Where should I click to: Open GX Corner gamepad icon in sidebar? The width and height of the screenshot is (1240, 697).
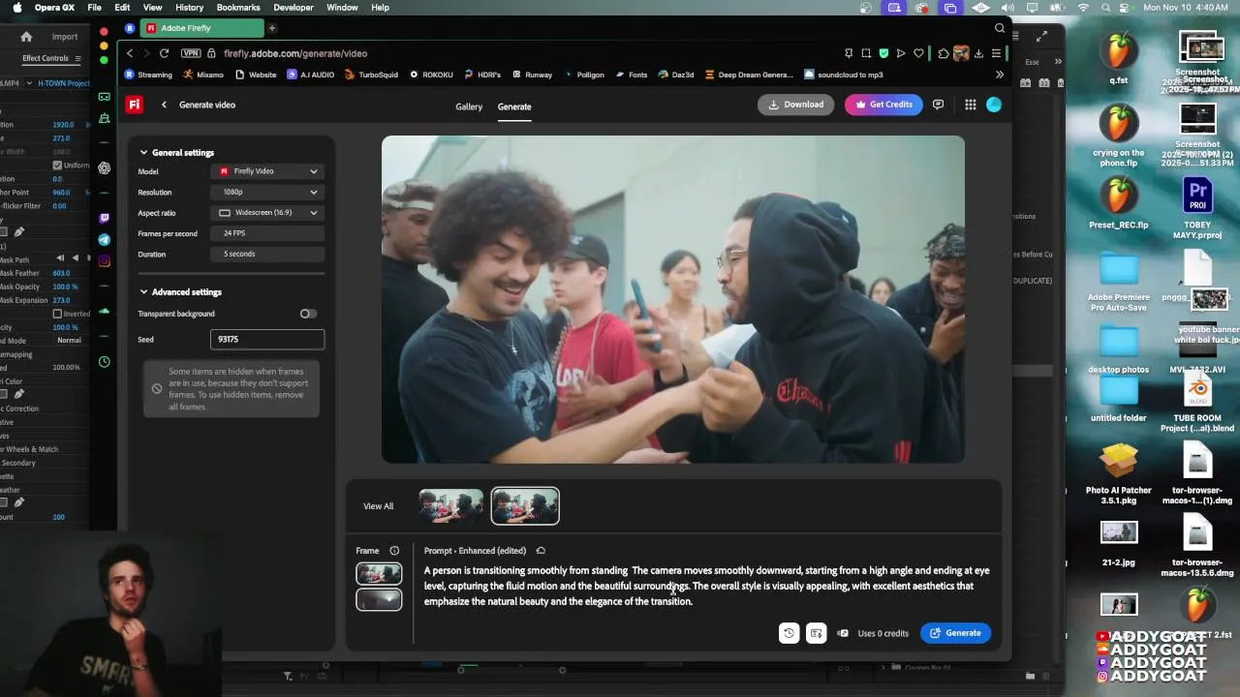click(x=105, y=97)
